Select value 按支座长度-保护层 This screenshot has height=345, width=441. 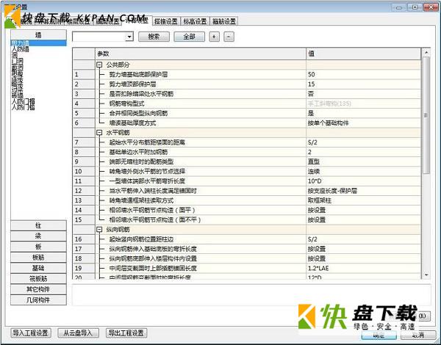click(x=363, y=191)
